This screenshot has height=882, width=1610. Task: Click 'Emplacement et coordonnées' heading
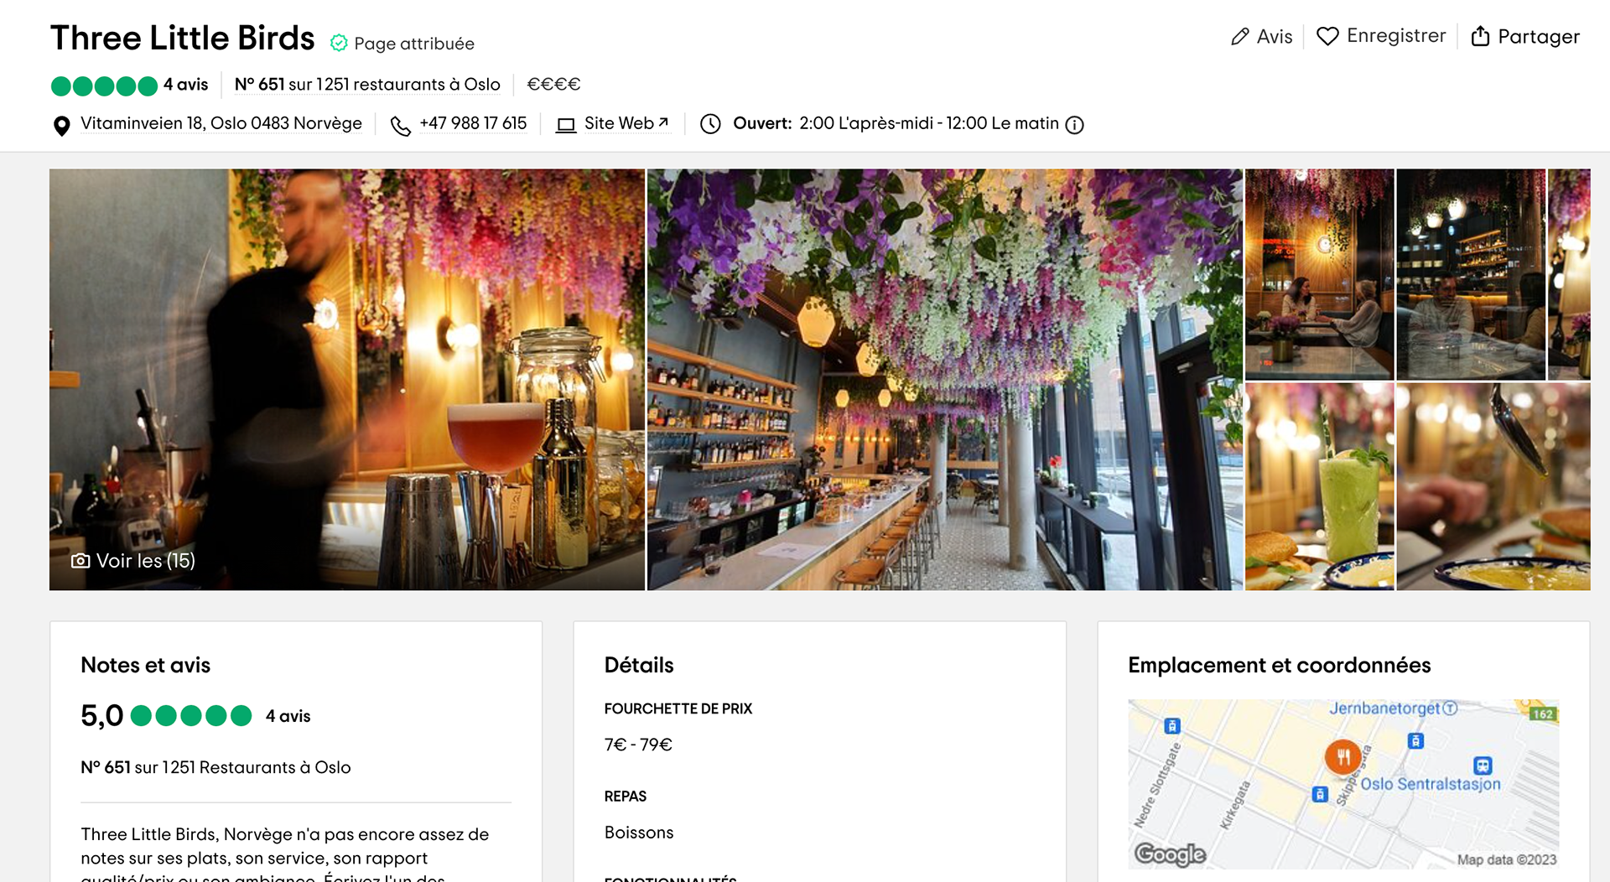(1280, 666)
